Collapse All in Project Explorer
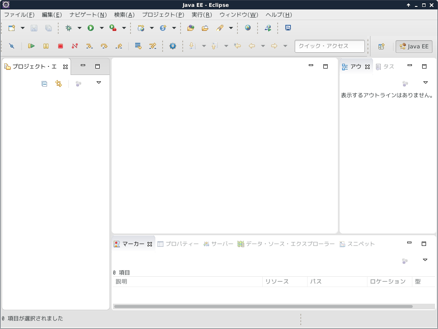 (44, 84)
